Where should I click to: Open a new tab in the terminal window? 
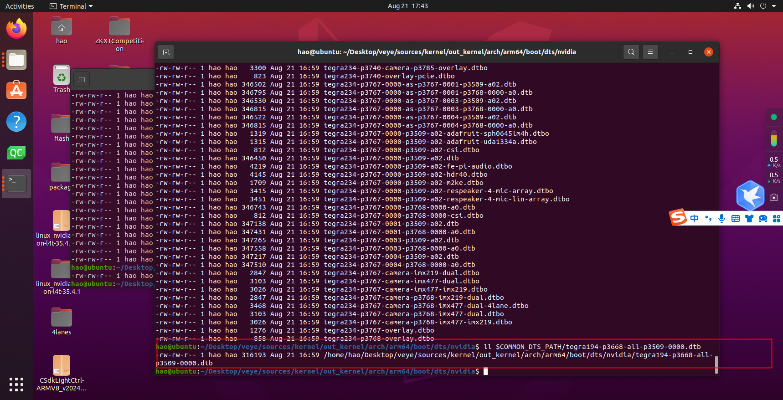(166, 52)
